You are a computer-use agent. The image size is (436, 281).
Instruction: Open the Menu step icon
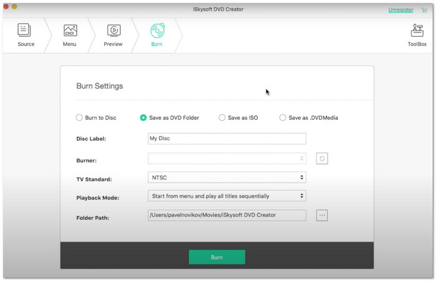70,31
